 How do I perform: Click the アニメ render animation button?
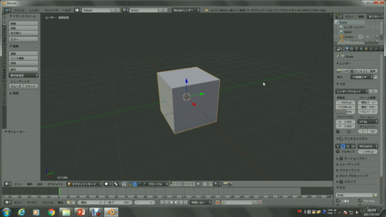point(356,71)
